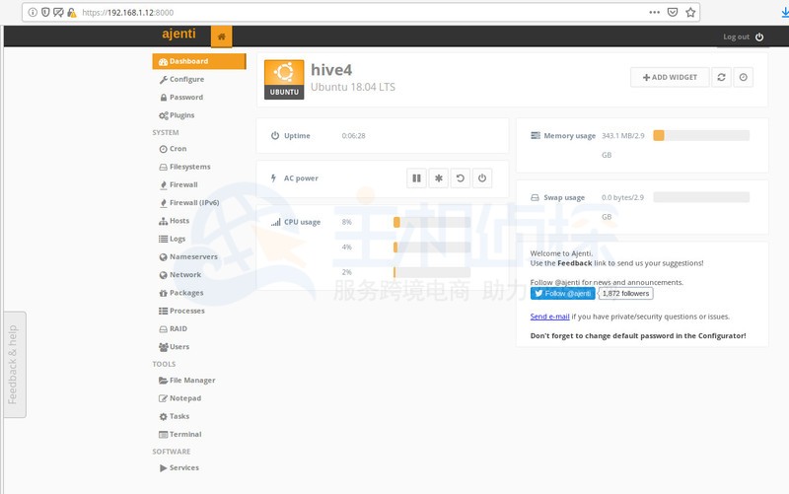This screenshot has height=494, width=789.
Task: Click the clock icon next to refresh
Action: (745, 77)
